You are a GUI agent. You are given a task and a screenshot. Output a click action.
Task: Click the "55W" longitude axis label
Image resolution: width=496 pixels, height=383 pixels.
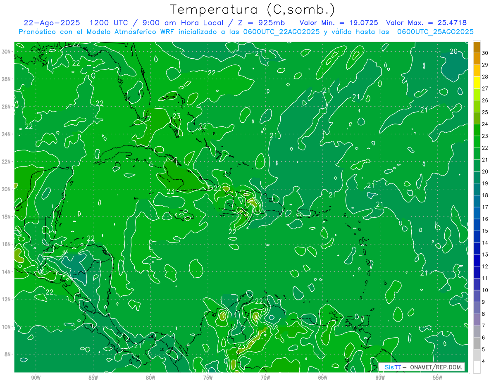pos(438,378)
